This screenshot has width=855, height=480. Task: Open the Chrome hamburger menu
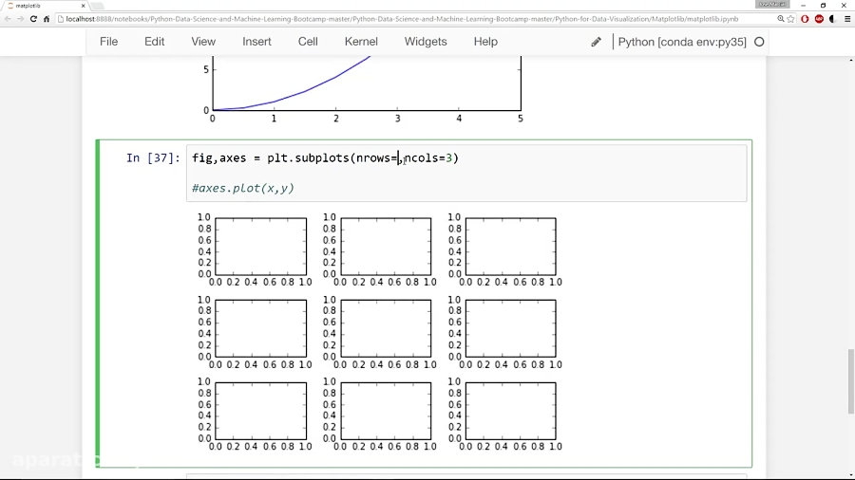(846, 19)
